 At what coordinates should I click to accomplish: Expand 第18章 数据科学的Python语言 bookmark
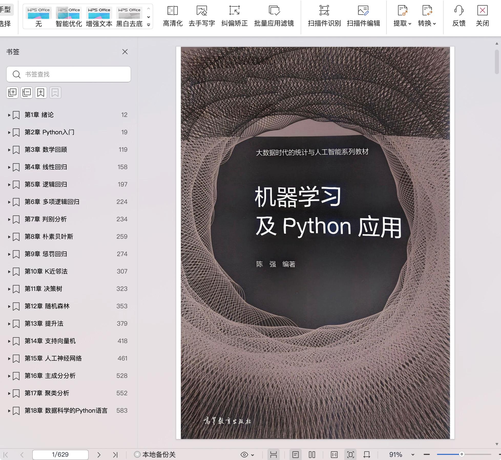(9, 411)
